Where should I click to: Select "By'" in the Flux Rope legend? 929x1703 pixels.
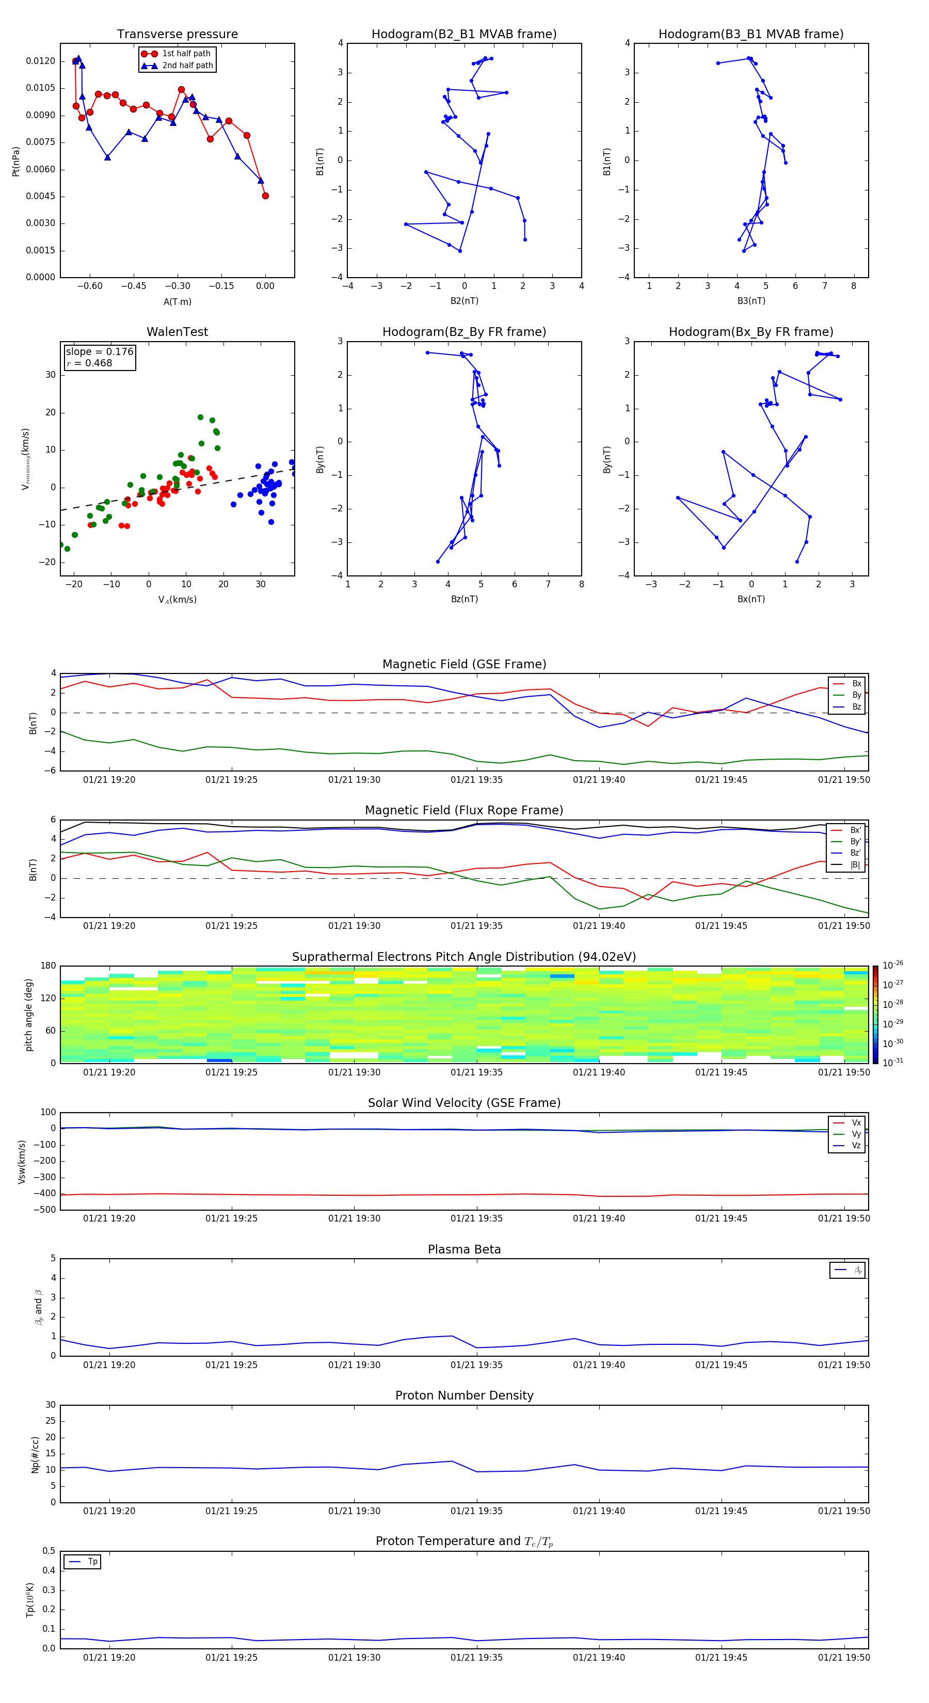click(846, 842)
